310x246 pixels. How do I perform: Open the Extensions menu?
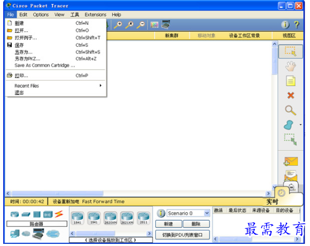click(x=96, y=15)
